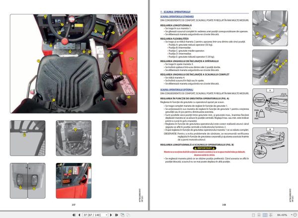298x218 pixels.
Task: Click the 'Poziția A' list line
Action: pos(191,45)
